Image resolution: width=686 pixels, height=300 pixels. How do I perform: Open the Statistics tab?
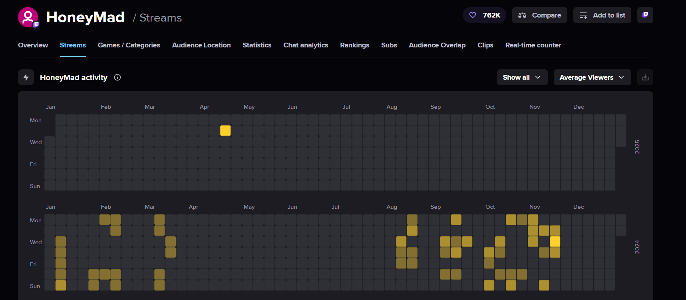[x=257, y=45]
